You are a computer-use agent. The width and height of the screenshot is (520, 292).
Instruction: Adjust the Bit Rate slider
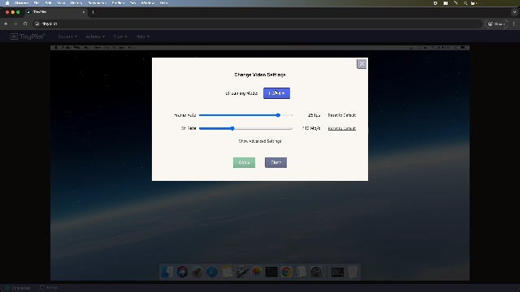(x=245, y=128)
